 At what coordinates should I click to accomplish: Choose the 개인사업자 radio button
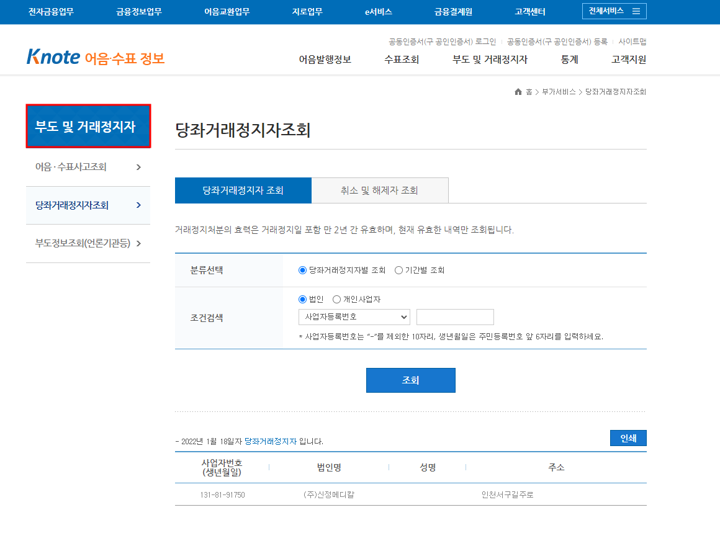[x=336, y=299]
